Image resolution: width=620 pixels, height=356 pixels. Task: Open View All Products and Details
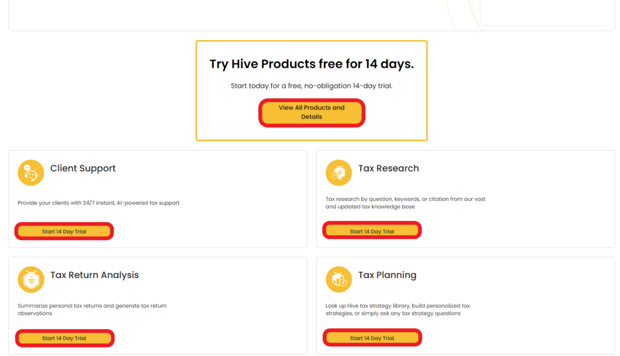pyautogui.click(x=311, y=113)
